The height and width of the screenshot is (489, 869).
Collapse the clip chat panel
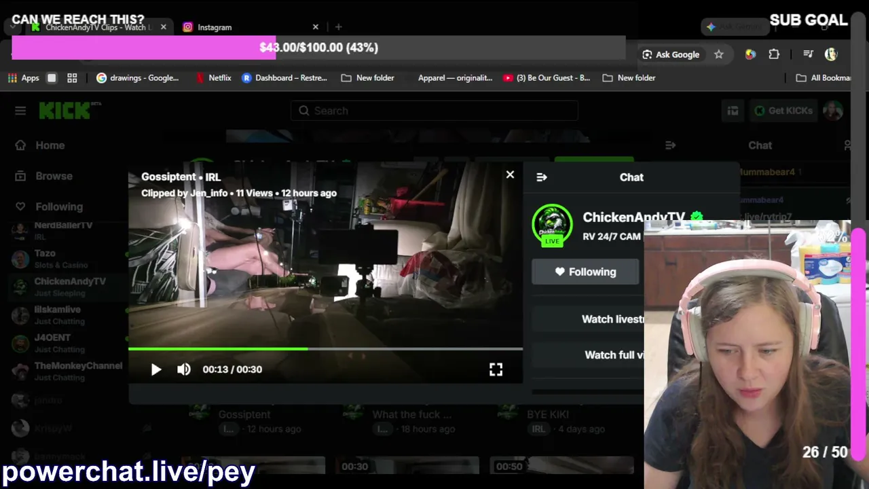tap(542, 177)
